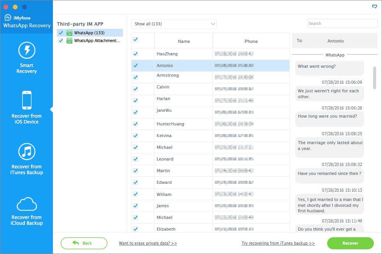Click the 'Yes, I got married' message
382x254 pixels.
[329, 204]
